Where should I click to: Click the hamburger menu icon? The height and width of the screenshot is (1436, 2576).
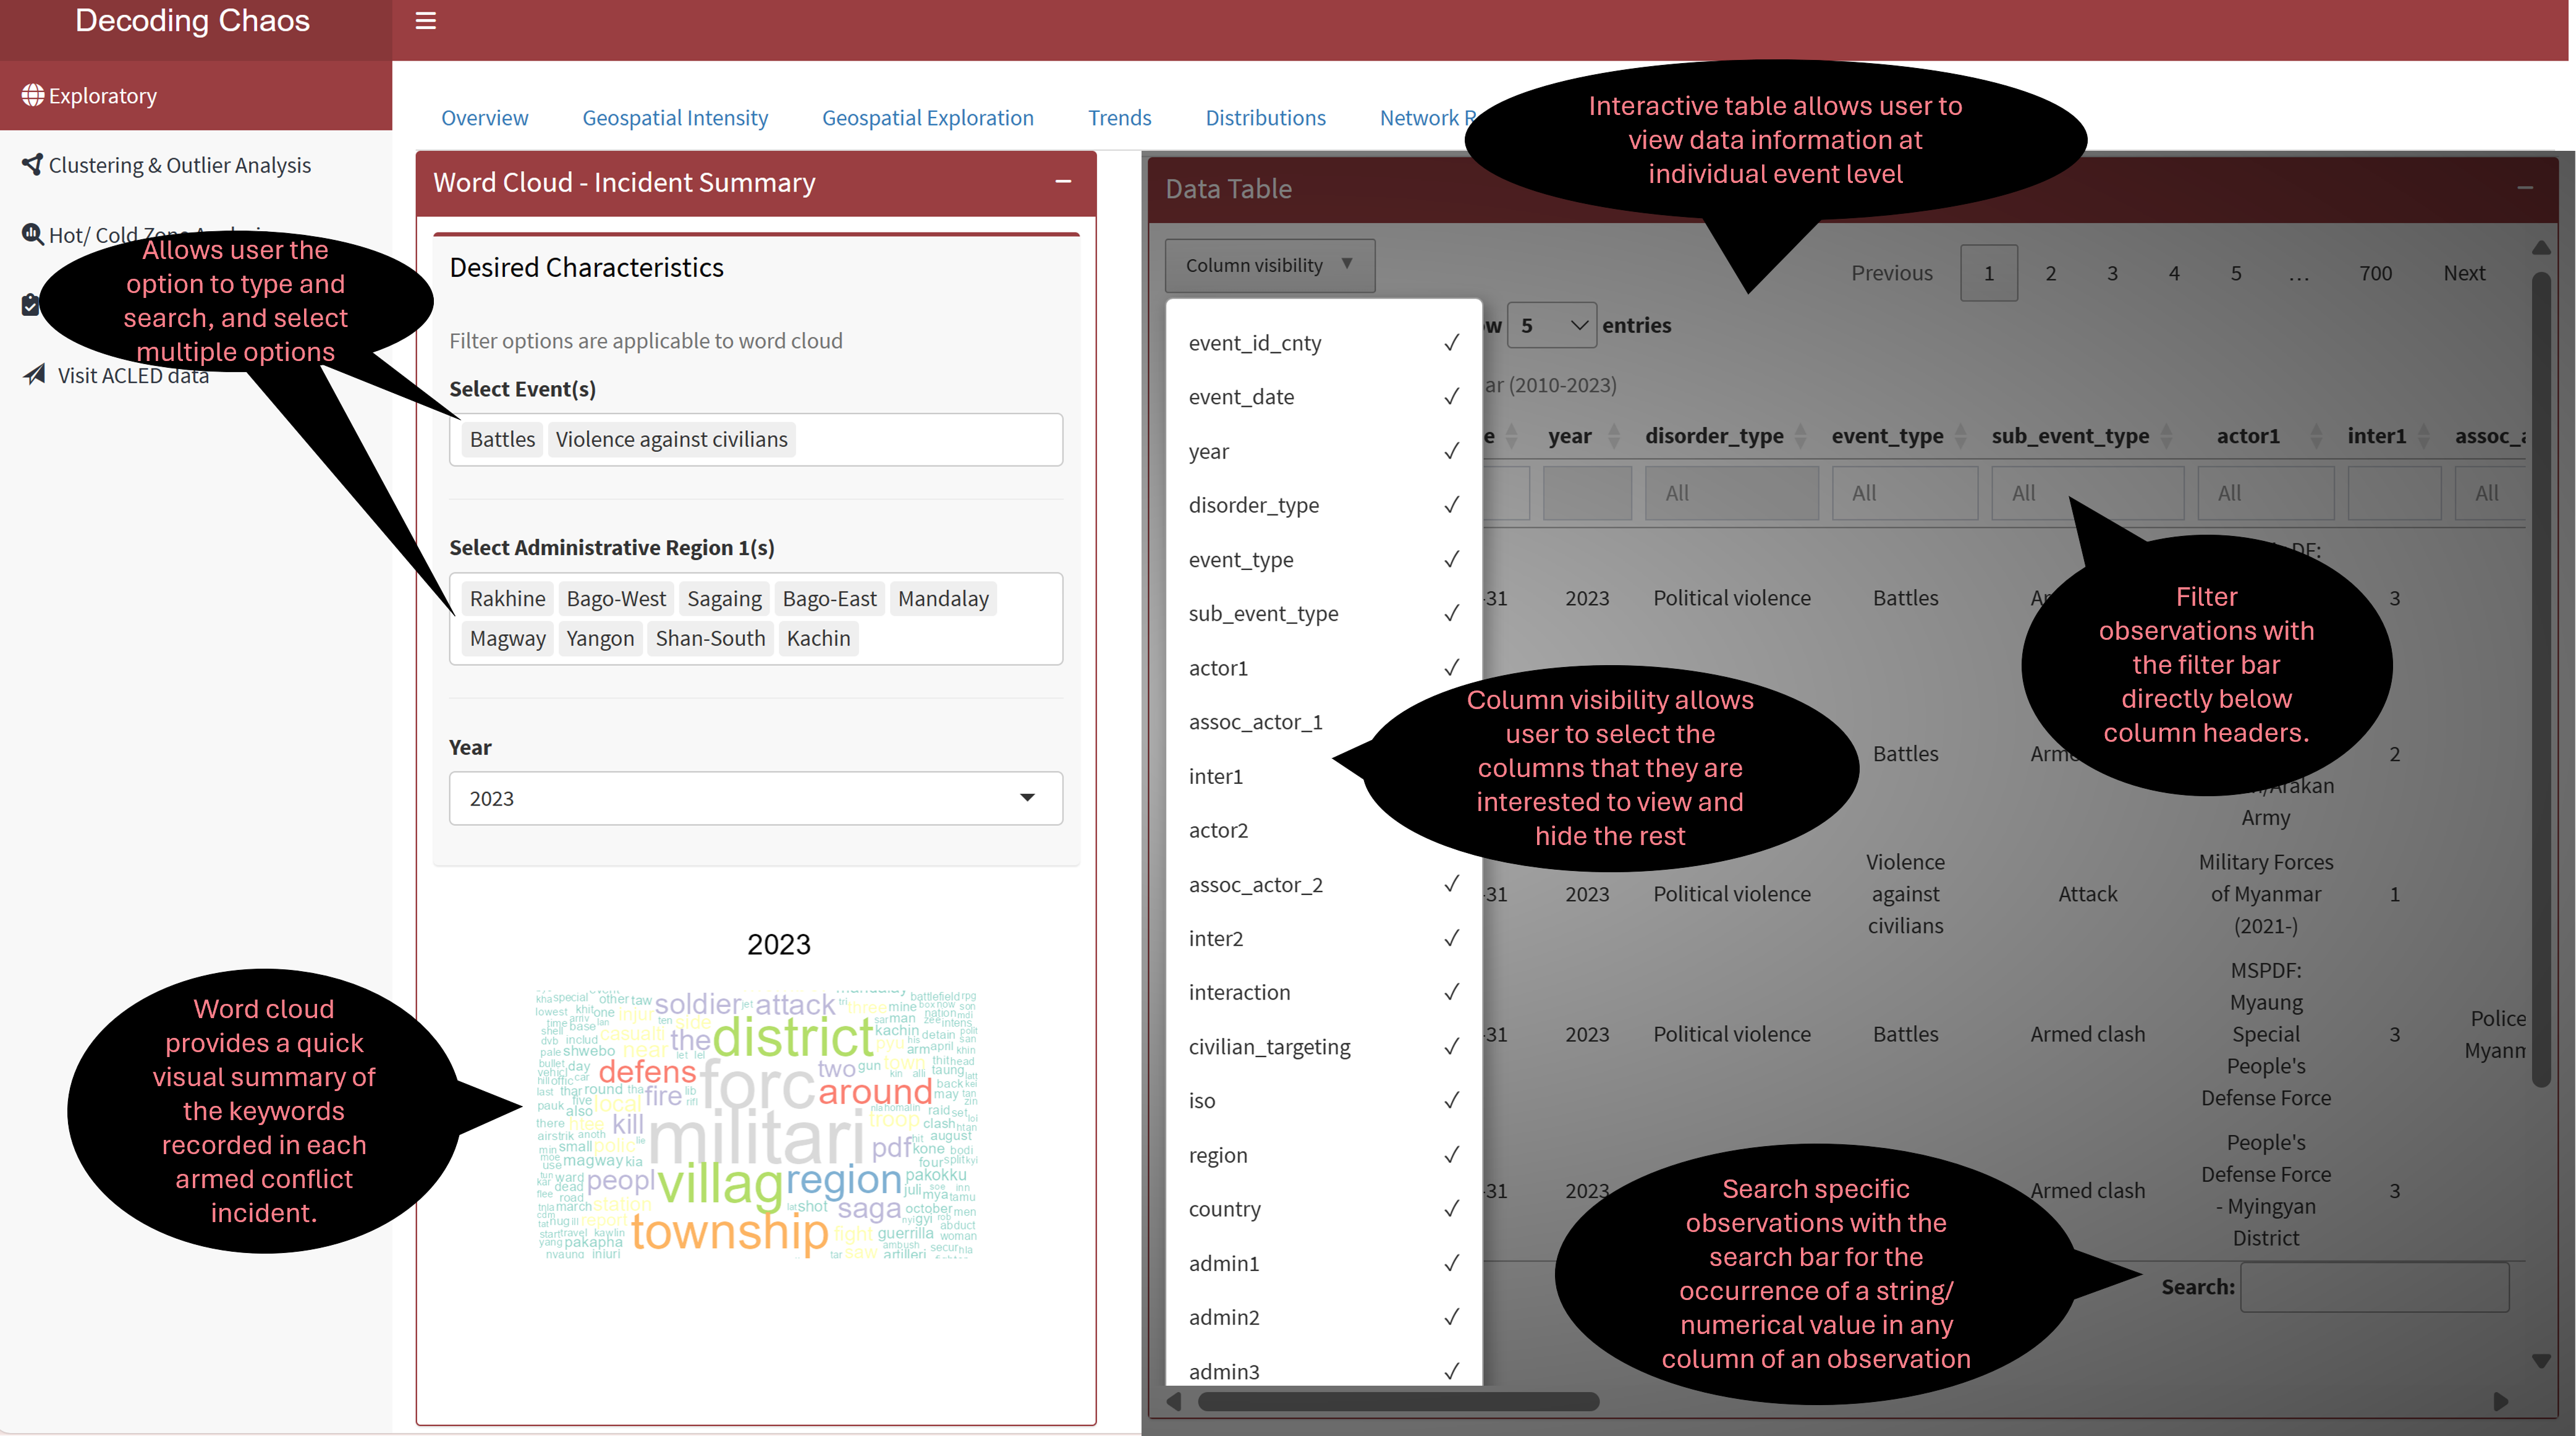425,21
